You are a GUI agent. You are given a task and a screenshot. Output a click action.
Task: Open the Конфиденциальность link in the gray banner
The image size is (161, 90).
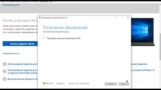[11, 5]
